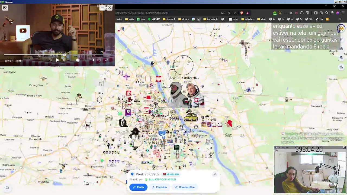Open the 15x bookmark
Image resolution: width=347 pixels, height=195 pixels.
pyautogui.click(x=319, y=19)
